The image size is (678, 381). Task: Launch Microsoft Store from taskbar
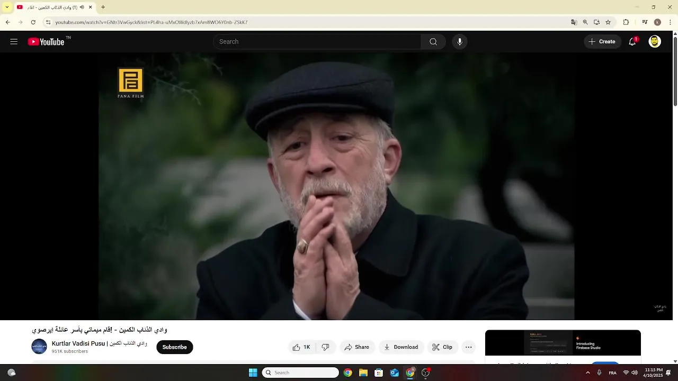(x=379, y=373)
